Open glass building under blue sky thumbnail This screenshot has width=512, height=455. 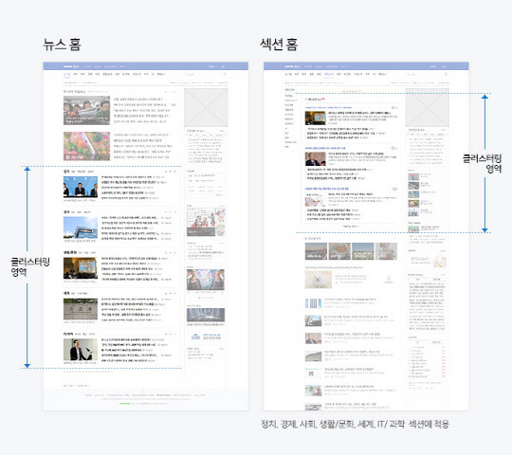click(81, 227)
